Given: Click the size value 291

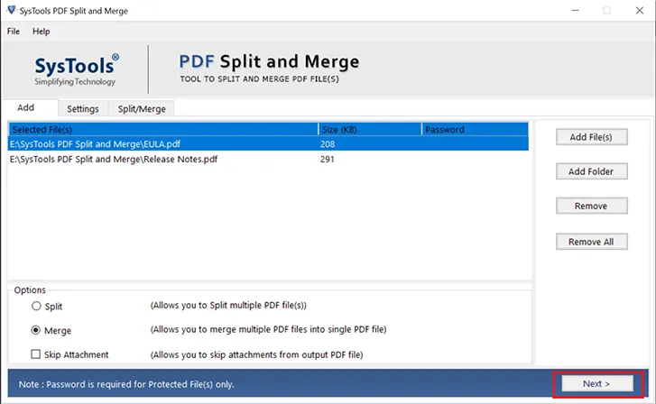Looking at the screenshot, I should pos(328,160).
